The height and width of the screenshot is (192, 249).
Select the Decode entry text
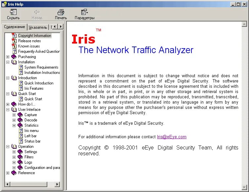[x=31, y=120]
